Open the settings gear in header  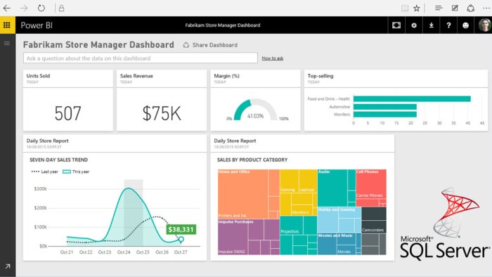[414, 25]
